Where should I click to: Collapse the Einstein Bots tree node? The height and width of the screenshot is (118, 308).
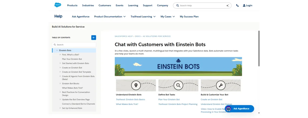[x=57, y=50]
